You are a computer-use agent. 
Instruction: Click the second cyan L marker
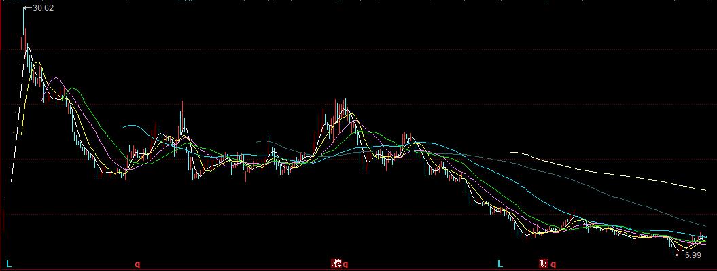pos(500,264)
